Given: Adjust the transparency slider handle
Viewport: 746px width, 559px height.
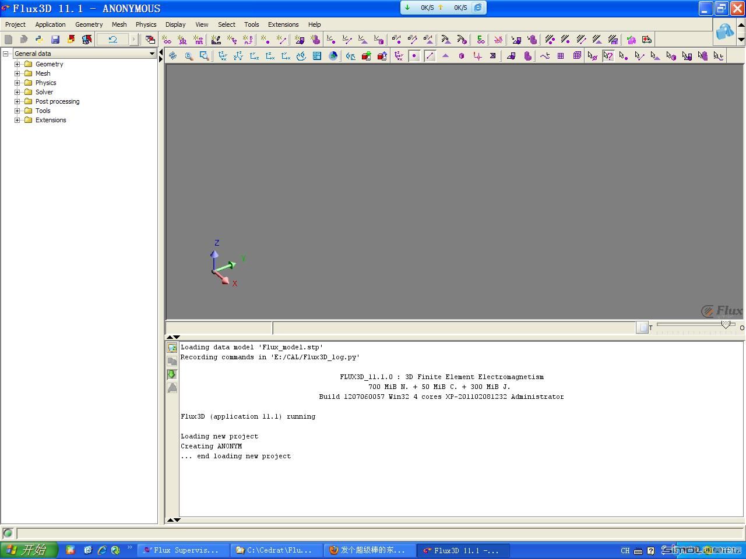Looking at the screenshot, I should click(726, 325).
